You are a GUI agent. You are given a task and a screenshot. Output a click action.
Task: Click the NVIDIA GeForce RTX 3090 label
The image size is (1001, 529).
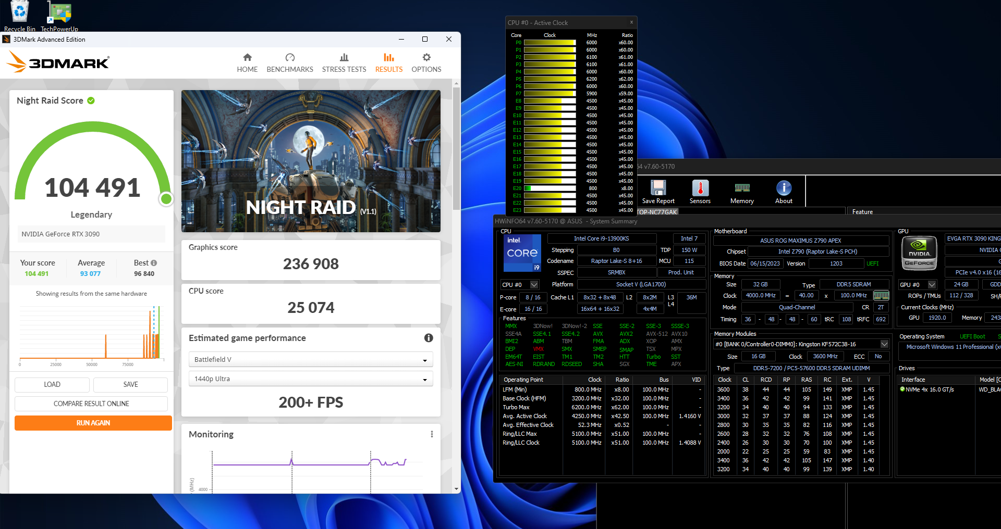tap(60, 234)
